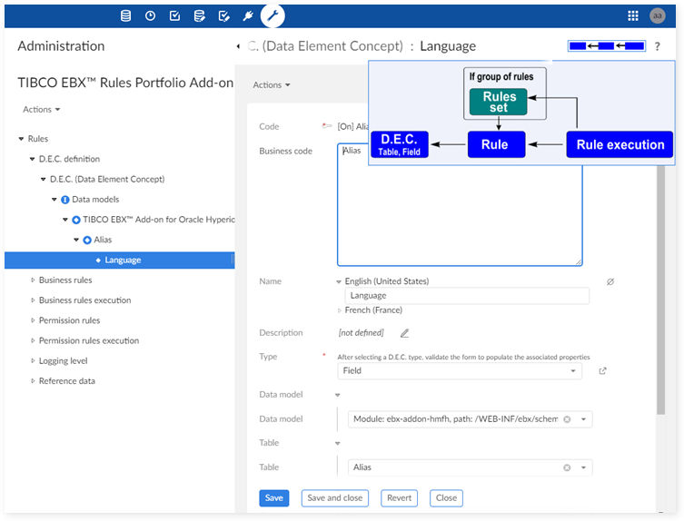Image resolution: width=684 pixels, height=521 pixels.
Task: Click 'Administration' heading text
Action: pyautogui.click(x=61, y=46)
